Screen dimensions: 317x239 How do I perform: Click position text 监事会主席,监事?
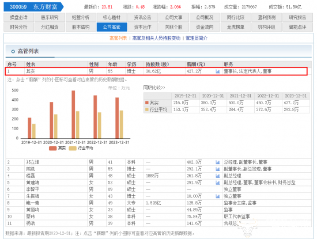pos(240,203)
